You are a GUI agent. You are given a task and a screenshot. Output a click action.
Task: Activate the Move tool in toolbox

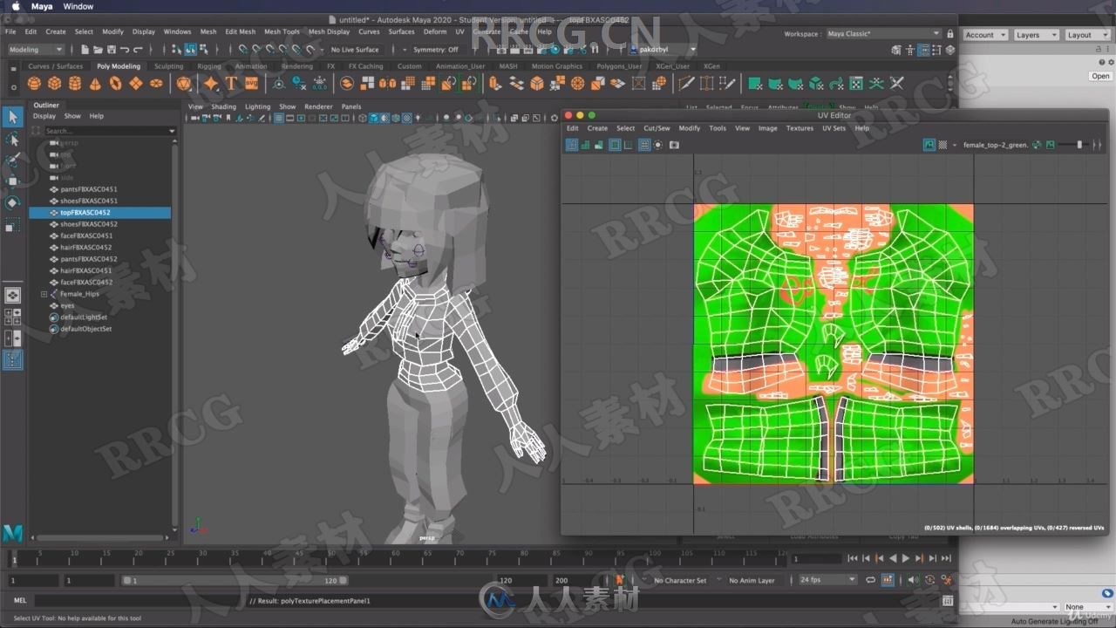tap(12, 181)
